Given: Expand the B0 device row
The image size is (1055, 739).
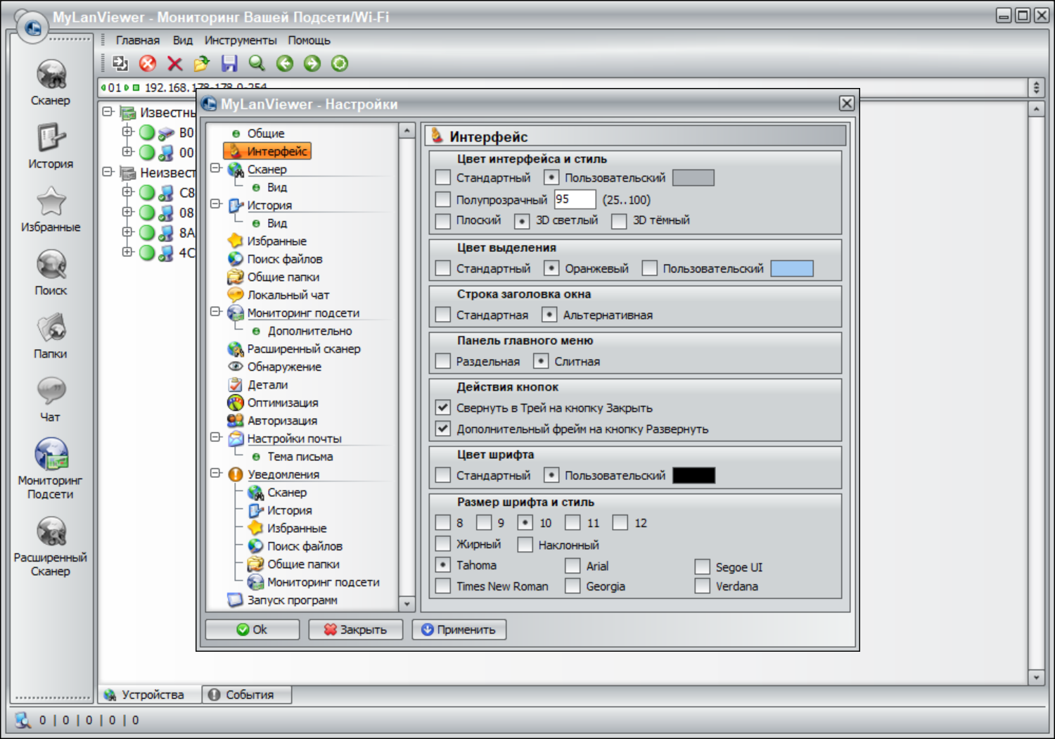Looking at the screenshot, I should pos(127,132).
